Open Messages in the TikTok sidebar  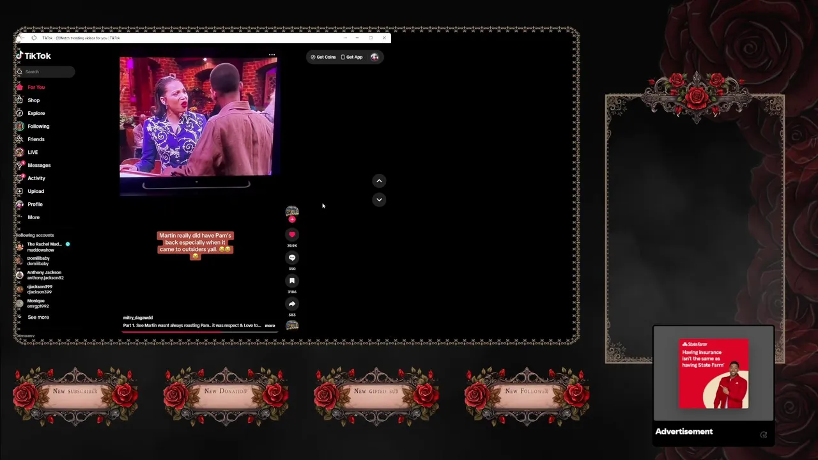click(33, 165)
